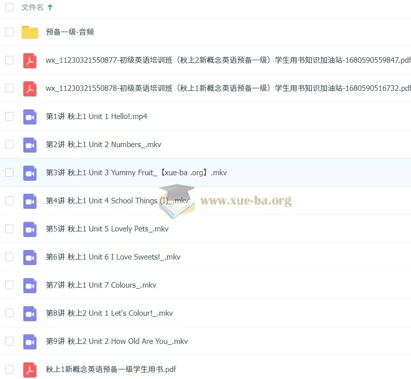Screen dimensions: 411x379
Task: Click video icon of Unit 2 How Old Are You
Action: coord(30,341)
